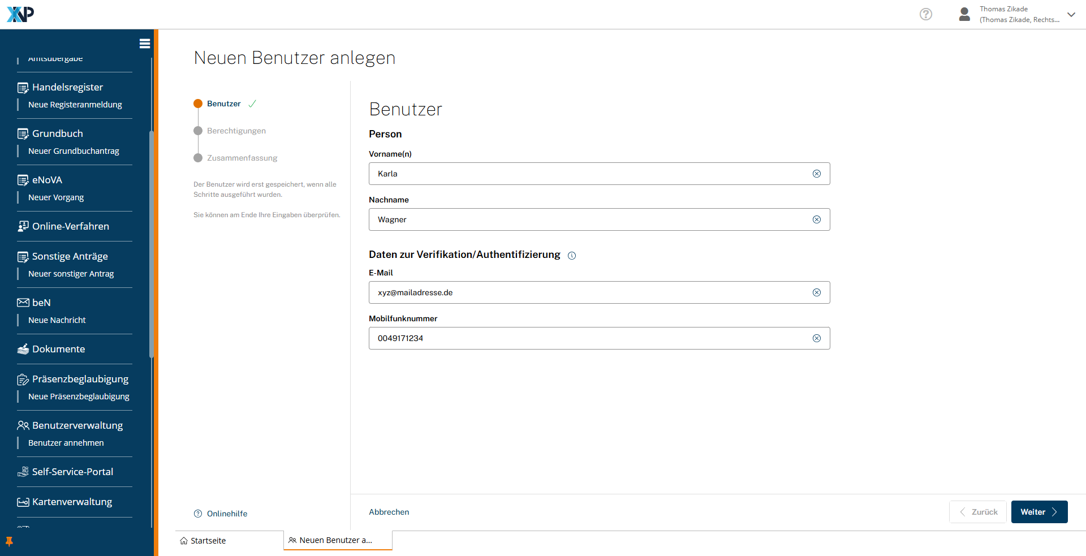Open Neuer Grundbuchantrag in sidebar

[x=74, y=151]
